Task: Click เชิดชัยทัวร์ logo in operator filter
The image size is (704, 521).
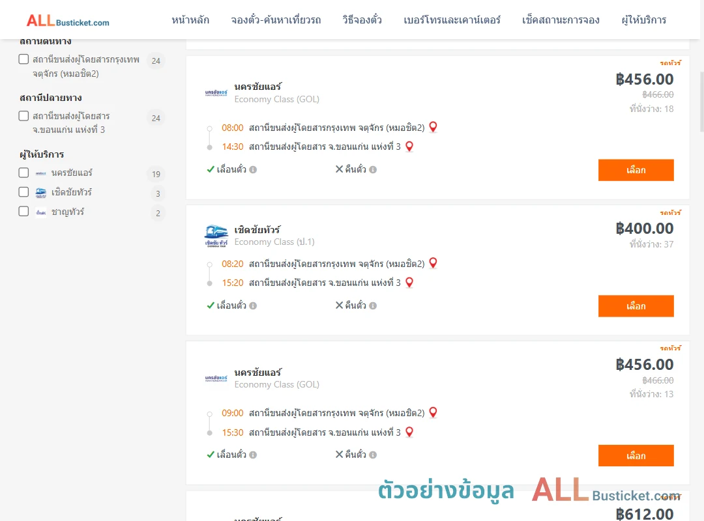Action: pyautogui.click(x=41, y=193)
